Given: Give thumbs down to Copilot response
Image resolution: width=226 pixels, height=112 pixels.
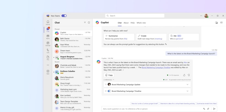Looking at the screenshot, I should (189, 75).
